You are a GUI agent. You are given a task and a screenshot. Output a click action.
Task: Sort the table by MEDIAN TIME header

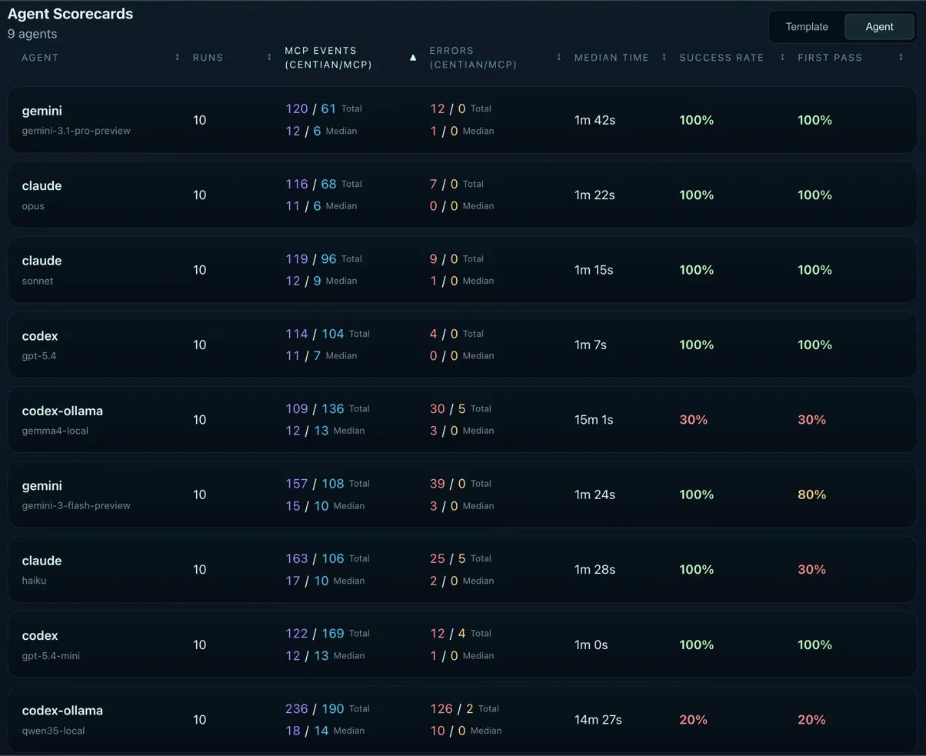[611, 57]
